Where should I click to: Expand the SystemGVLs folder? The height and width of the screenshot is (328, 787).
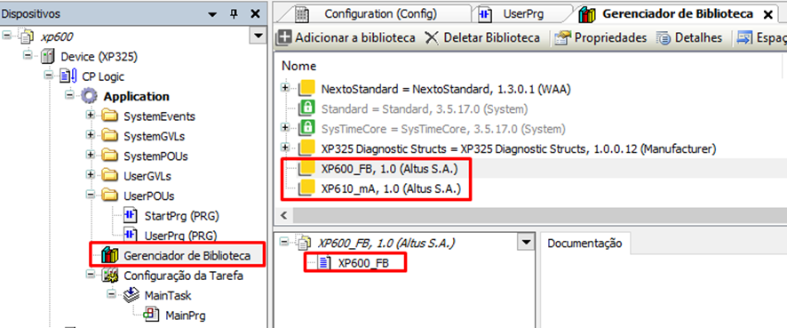pos(91,134)
